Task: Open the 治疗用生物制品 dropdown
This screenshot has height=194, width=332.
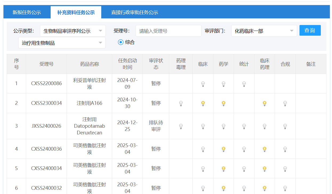Action: pos(62,43)
